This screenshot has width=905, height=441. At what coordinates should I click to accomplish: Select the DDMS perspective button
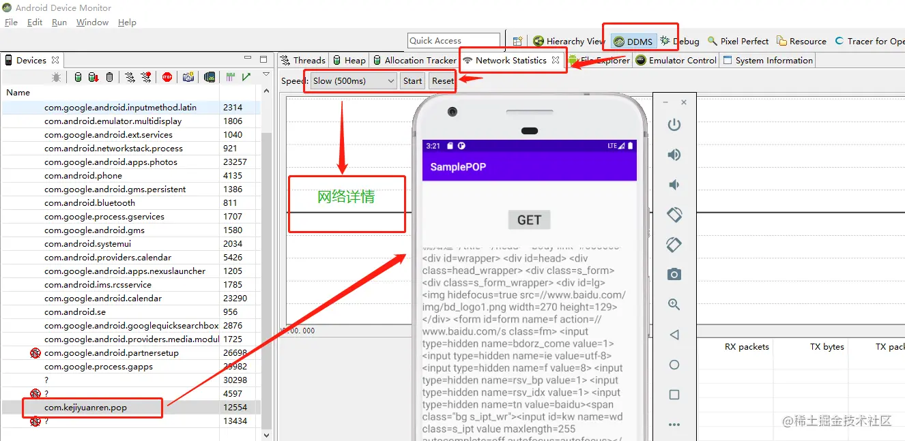(x=633, y=42)
